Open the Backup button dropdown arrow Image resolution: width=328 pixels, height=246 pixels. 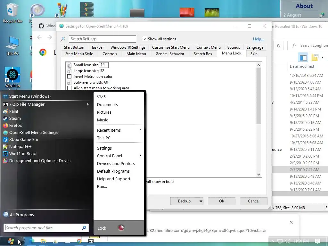coord(201,201)
